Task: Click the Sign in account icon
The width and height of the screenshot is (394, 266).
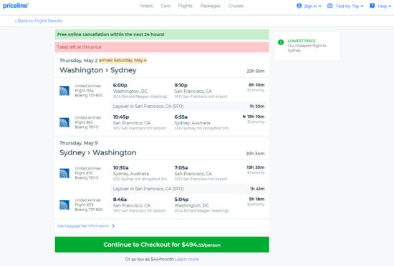Action: click(299, 6)
